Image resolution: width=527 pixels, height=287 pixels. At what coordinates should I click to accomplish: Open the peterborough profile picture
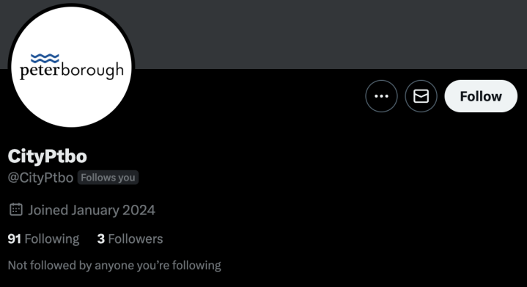[x=71, y=67]
